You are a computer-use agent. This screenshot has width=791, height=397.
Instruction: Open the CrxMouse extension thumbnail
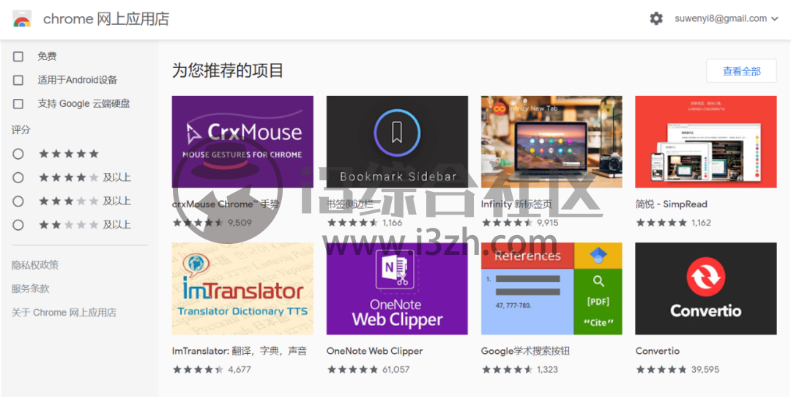tap(242, 142)
